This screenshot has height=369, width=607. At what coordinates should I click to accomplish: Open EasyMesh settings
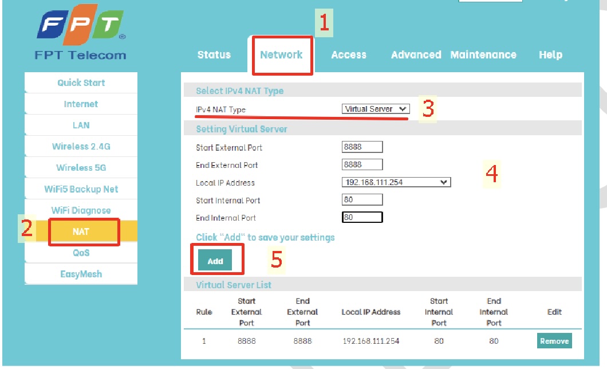click(80, 274)
